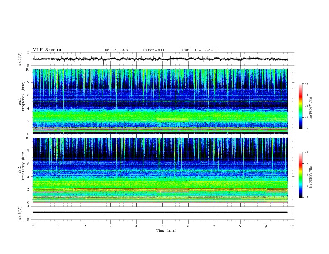Click the time axis tick label "8"
This screenshot has height=254, width=329.
[240, 226]
